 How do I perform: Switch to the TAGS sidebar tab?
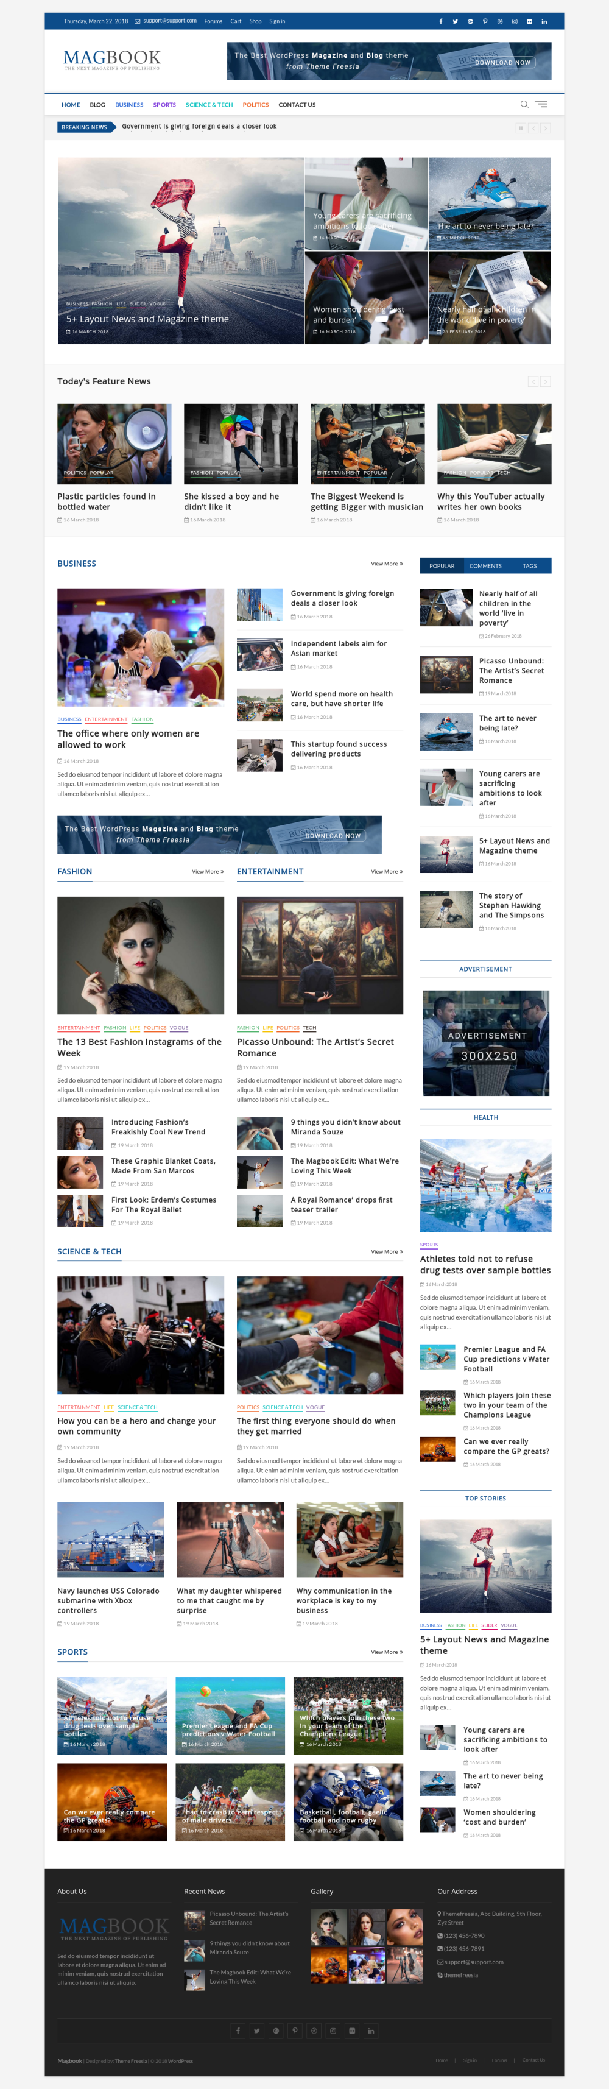point(530,565)
